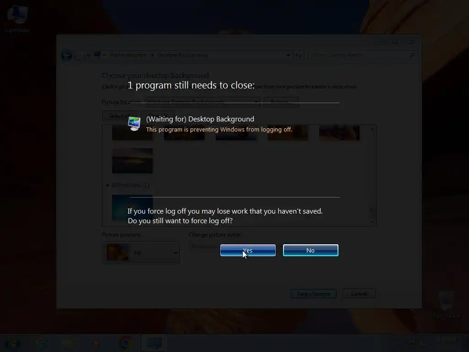
Task: Click "Do you still want to force log off?" text
Action: point(180,221)
